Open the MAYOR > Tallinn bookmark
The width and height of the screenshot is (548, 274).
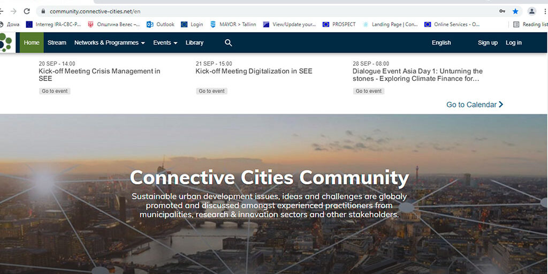(x=233, y=25)
